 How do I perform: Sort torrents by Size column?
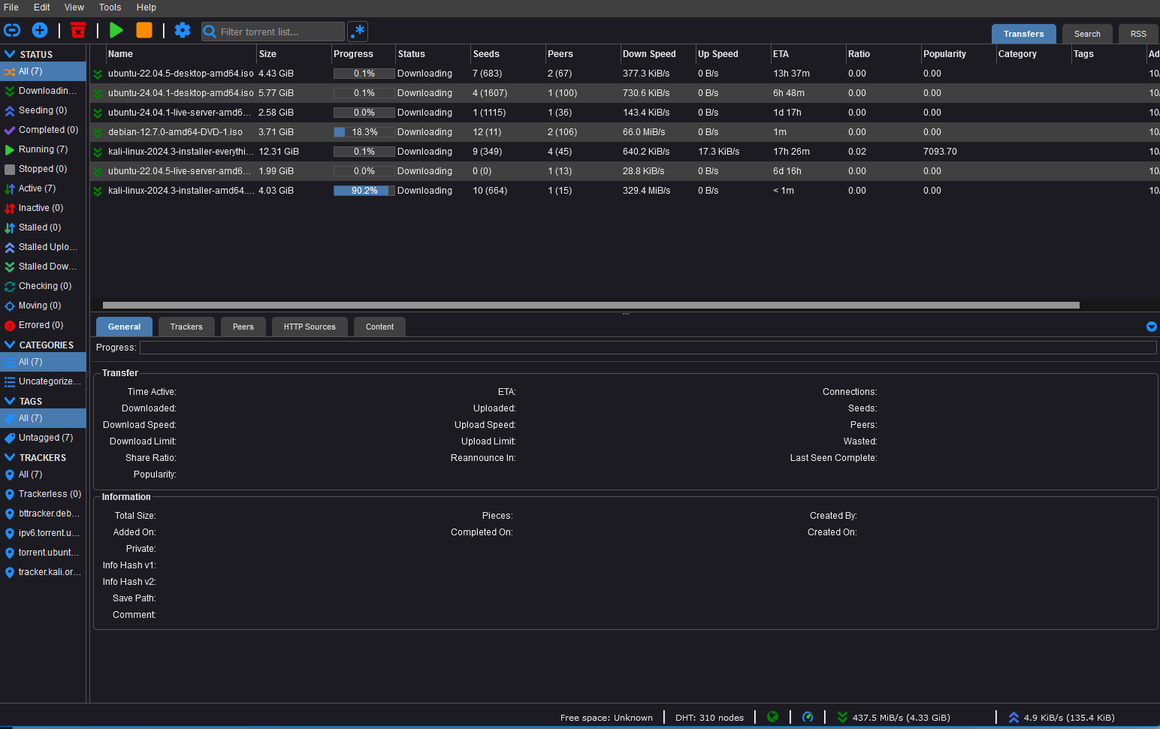click(294, 54)
